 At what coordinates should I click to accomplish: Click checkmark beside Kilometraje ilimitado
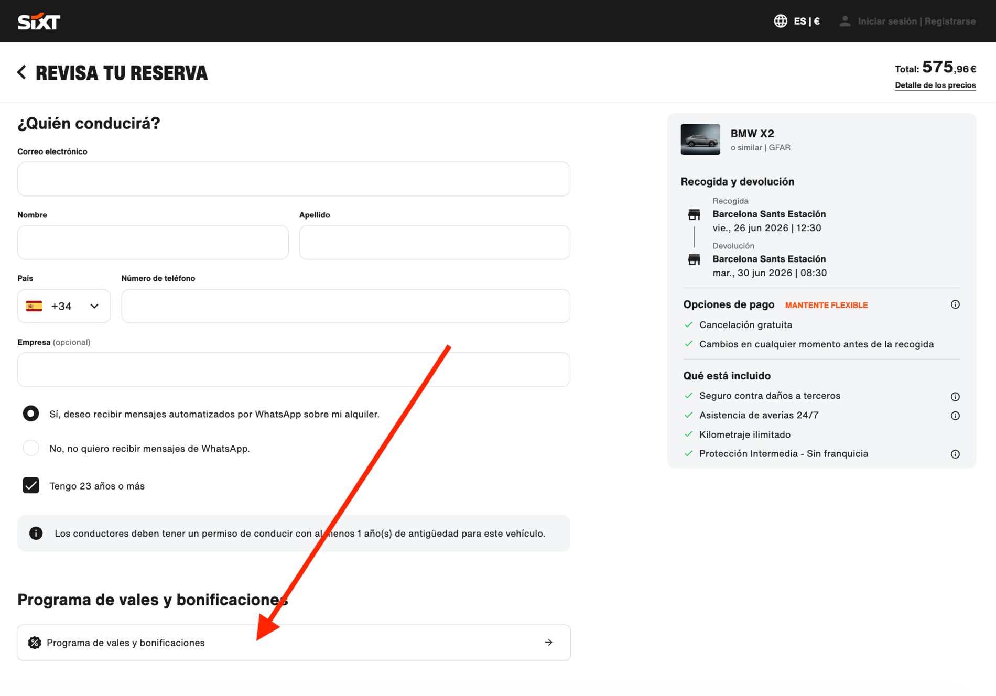coord(689,434)
